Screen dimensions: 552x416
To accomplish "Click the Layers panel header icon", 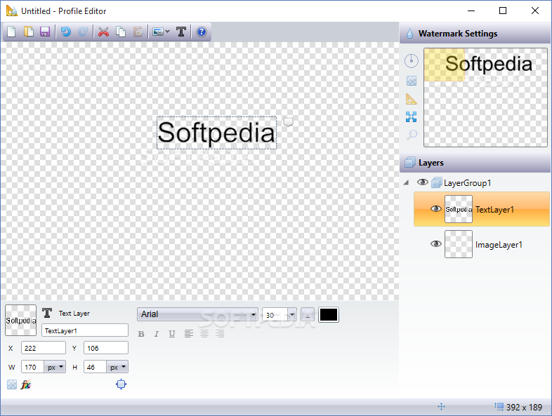I will tap(409, 163).
